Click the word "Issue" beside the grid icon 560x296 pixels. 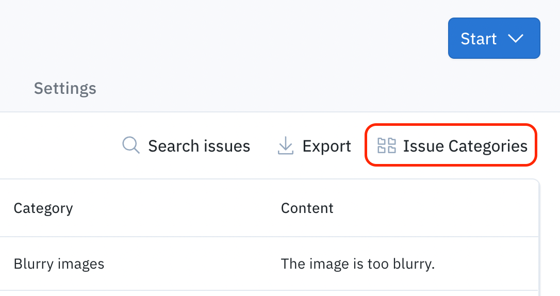tap(423, 146)
